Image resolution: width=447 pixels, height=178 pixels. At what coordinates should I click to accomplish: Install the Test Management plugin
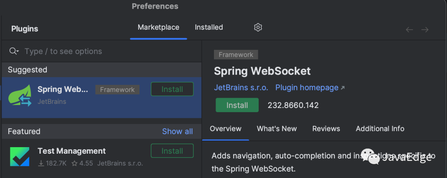(172, 151)
